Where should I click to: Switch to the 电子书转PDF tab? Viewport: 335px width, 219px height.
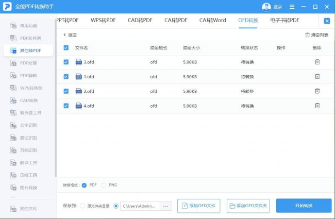(284, 20)
